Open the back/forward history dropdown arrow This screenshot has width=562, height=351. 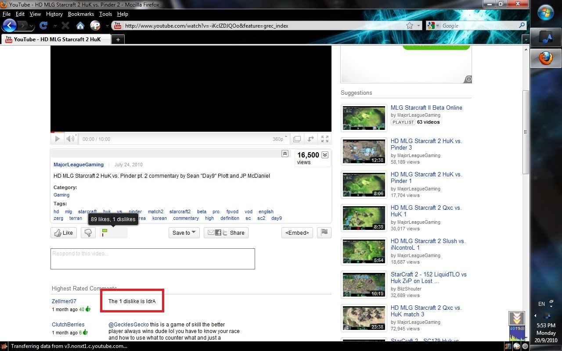tap(32, 26)
